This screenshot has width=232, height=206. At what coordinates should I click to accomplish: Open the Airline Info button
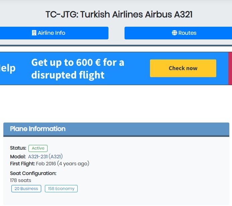point(54,33)
